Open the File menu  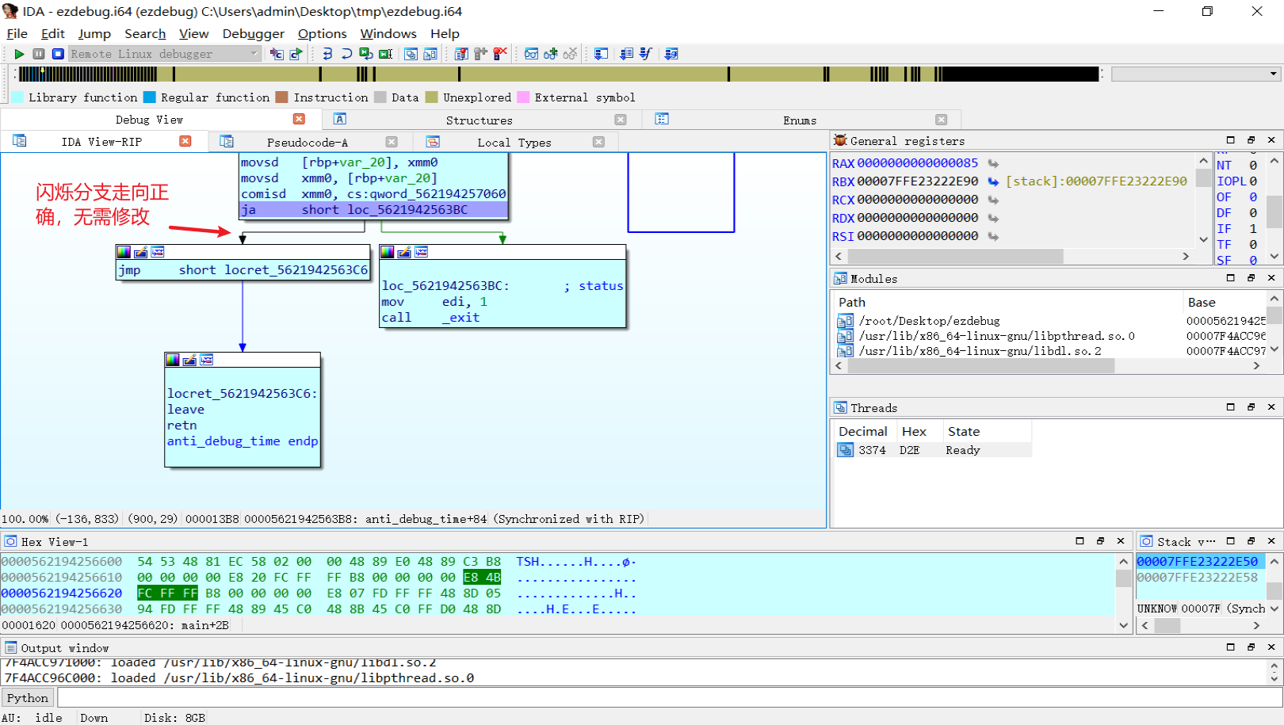pyautogui.click(x=17, y=33)
